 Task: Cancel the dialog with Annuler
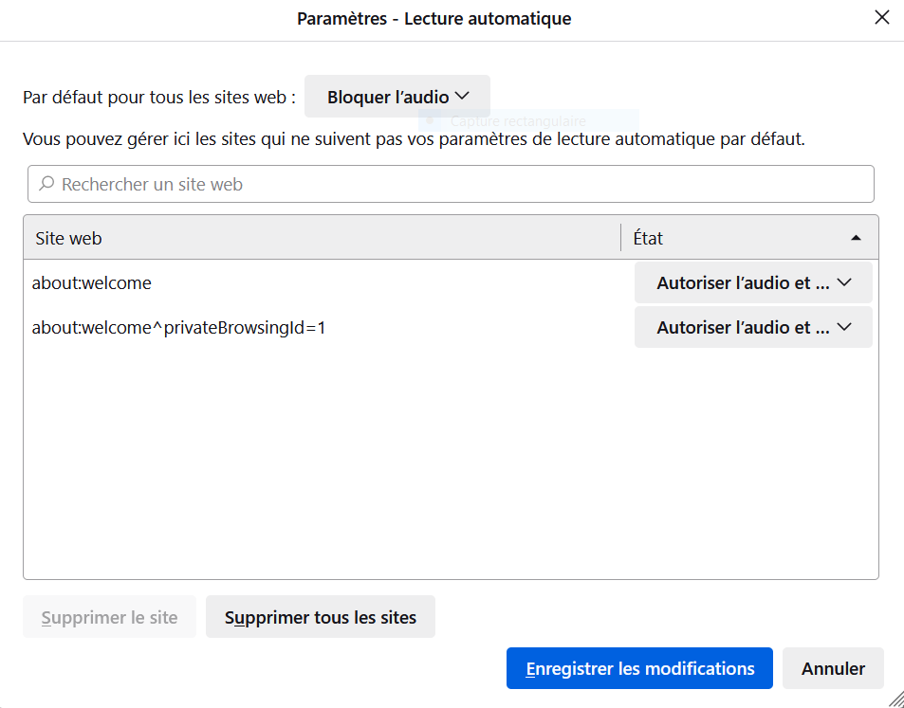tap(833, 668)
